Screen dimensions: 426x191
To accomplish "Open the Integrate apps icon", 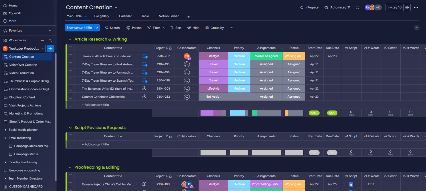I will 302,7.
